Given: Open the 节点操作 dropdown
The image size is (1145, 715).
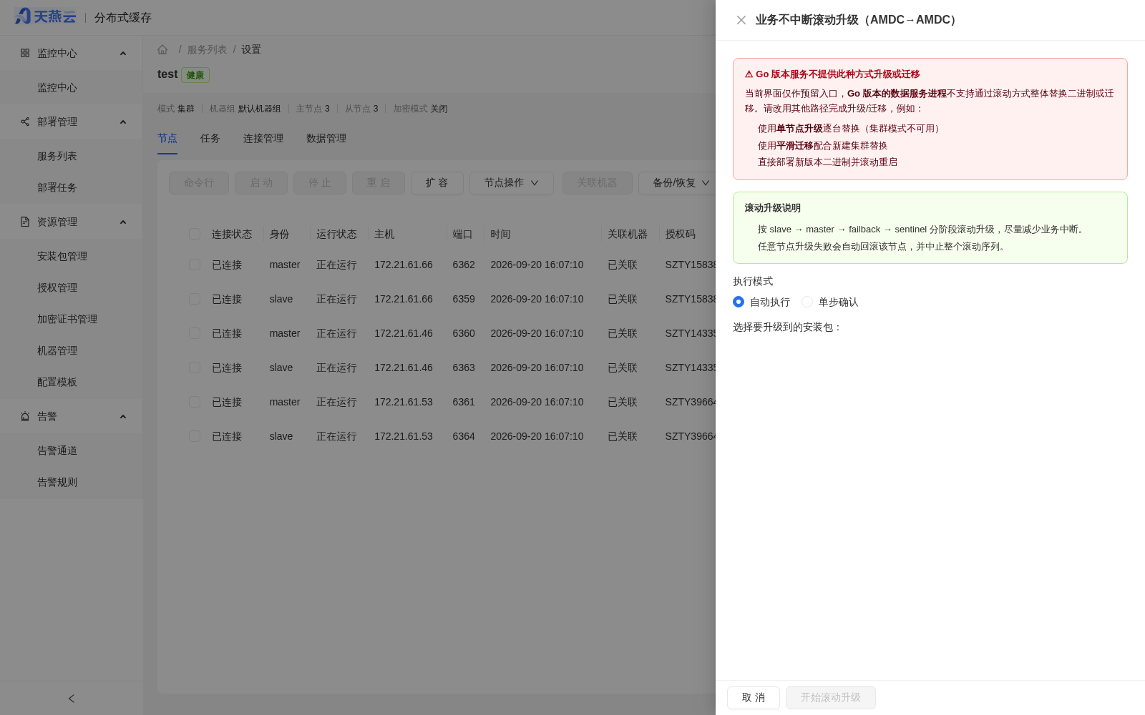Looking at the screenshot, I should pos(512,183).
